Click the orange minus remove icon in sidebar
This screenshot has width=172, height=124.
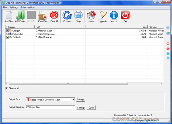pyautogui.click(x=168, y=44)
